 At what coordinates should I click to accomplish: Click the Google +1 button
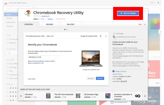140,24
